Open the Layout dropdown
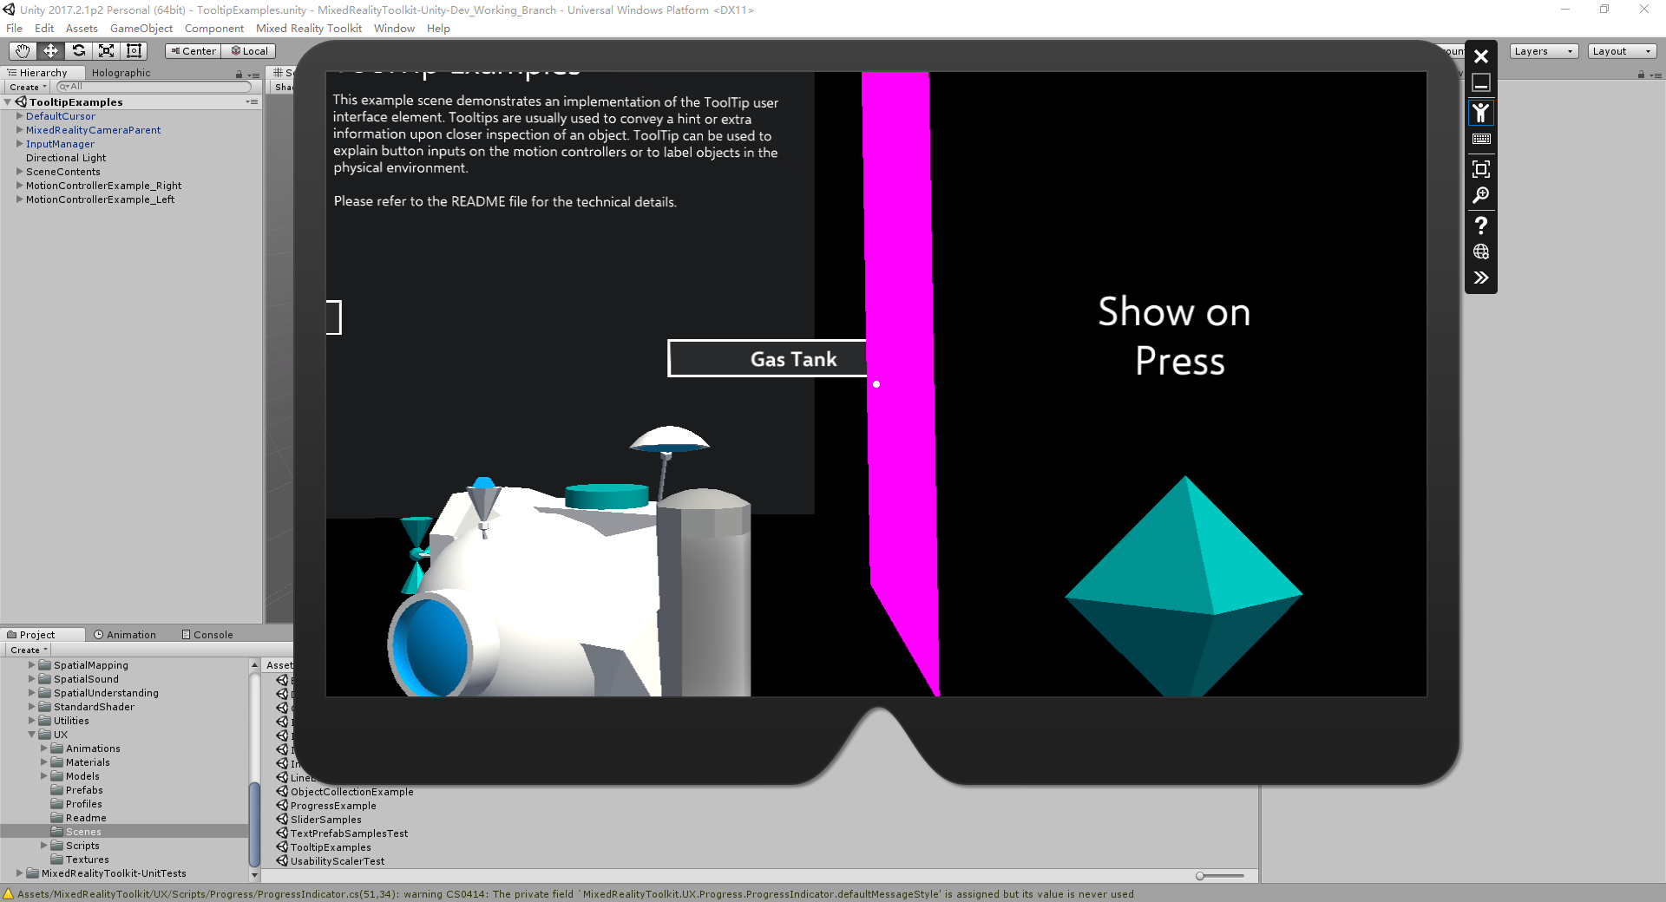Screen dimensions: 1666x902 [1621, 51]
